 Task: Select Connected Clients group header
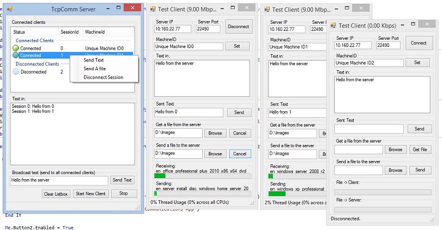click(35, 40)
